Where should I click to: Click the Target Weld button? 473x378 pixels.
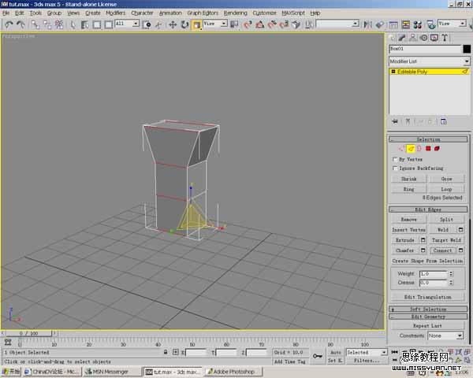click(446, 240)
